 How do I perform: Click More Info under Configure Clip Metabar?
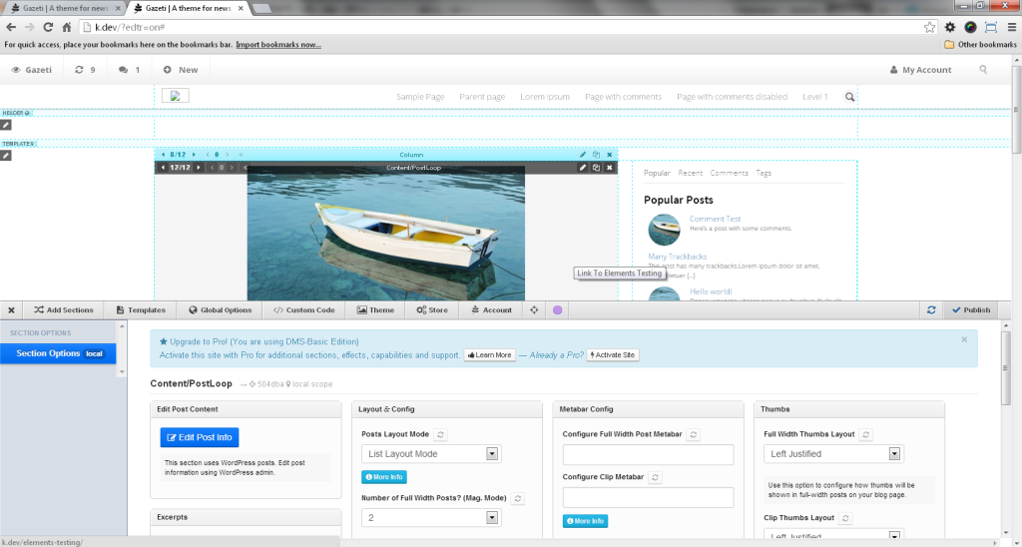tap(585, 521)
